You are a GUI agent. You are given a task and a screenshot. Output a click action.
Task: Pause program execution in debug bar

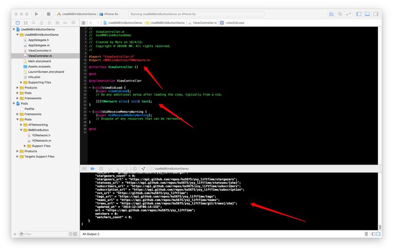coord(101,169)
